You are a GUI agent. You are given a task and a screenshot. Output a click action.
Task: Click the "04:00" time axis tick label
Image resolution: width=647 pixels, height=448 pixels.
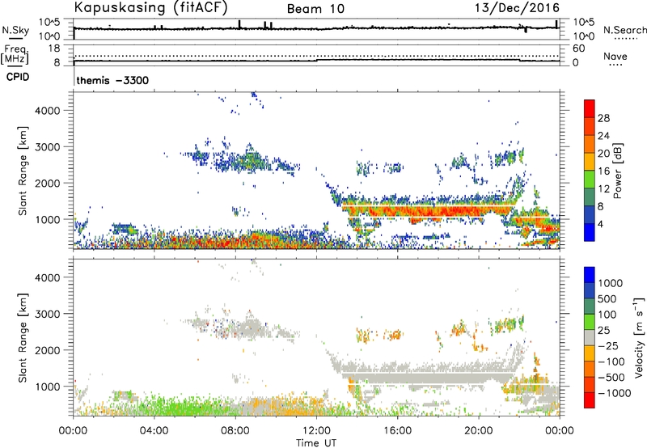pos(154,431)
